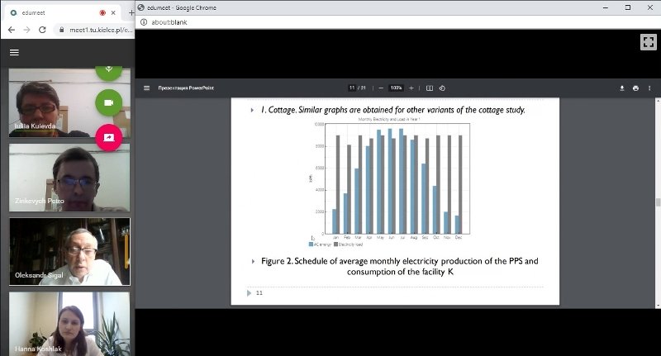Click the page number field showing 11
Image resolution: width=661 pixels, height=356 pixels.
point(352,88)
